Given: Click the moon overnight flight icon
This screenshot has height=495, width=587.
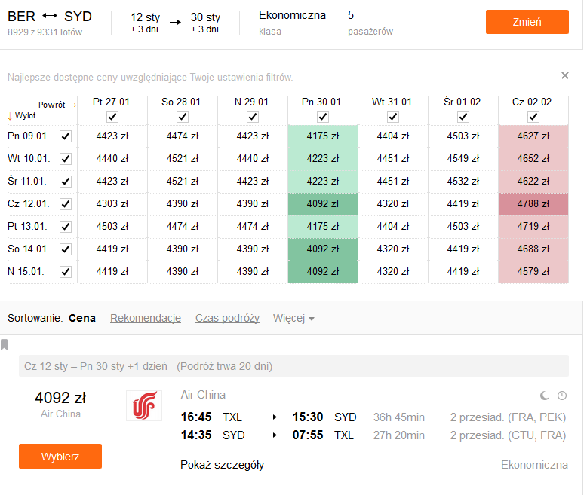Looking at the screenshot, I should pos(545,396).
